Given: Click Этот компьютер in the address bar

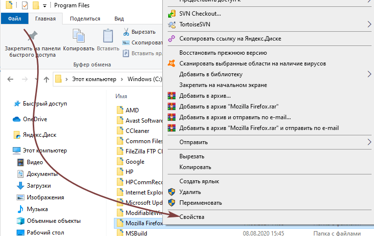Looking at the screenshot, I should [94, 79].
